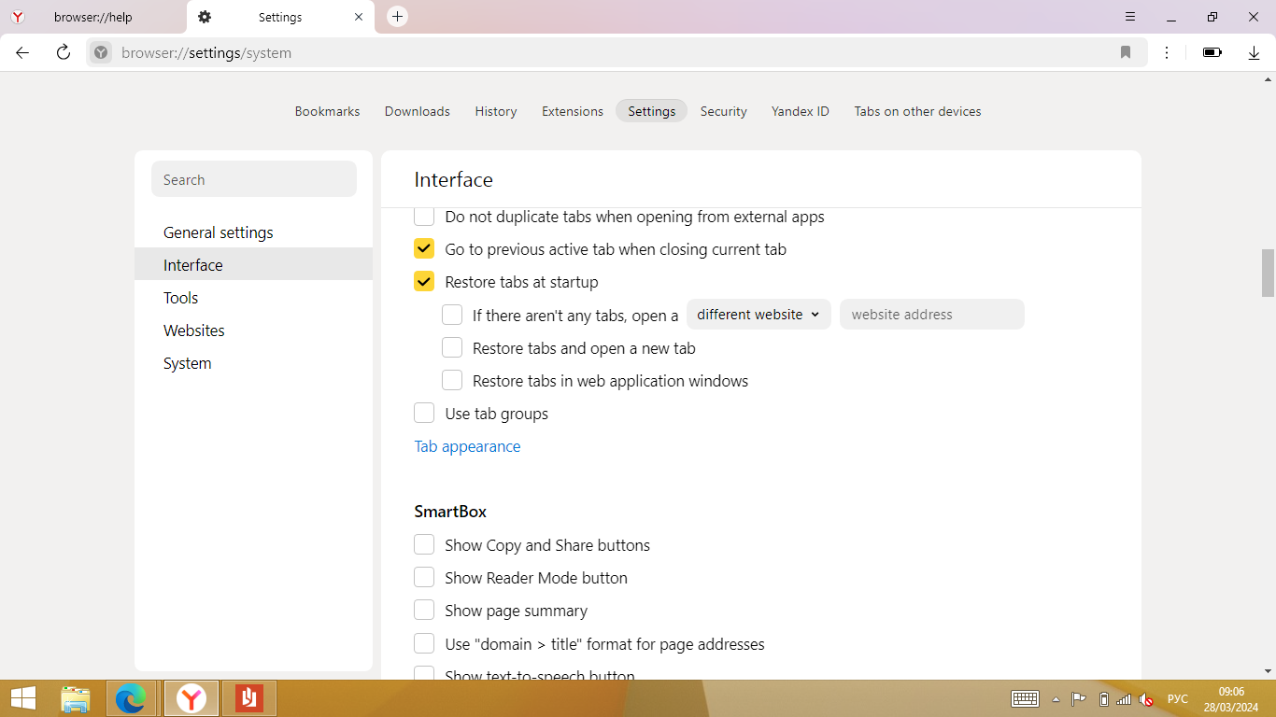The height and width of the screenshot is (717, 1276).
Task: Enable Restore tabs in web application windows
Action: tap(452, 381)
